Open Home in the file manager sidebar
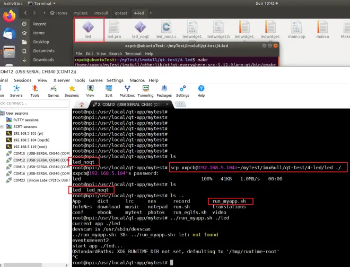Image resolution: width=350 pixels, height=267 pixels. (x=39, y=33)
